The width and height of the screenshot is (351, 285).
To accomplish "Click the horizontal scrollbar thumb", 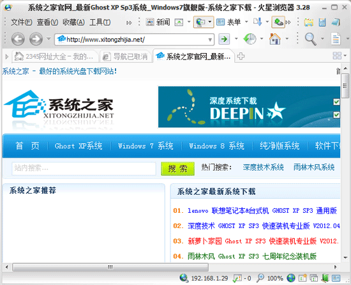I will pos(110,267).
